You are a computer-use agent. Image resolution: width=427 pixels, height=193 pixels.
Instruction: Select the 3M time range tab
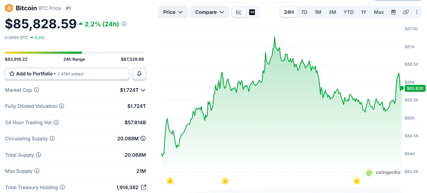(332, 12)
